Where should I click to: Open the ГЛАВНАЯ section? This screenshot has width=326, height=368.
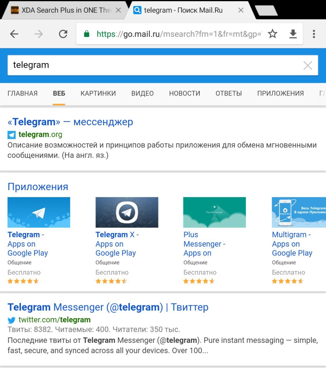[22, 94]
